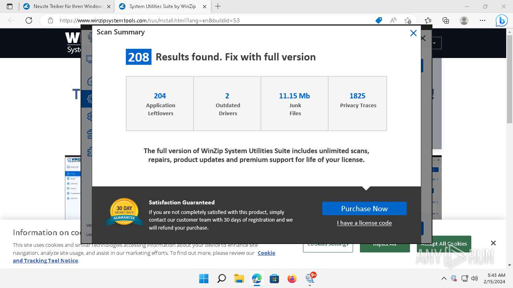Select the 2 Outdated Drivers tile

(x=227, y=104)
